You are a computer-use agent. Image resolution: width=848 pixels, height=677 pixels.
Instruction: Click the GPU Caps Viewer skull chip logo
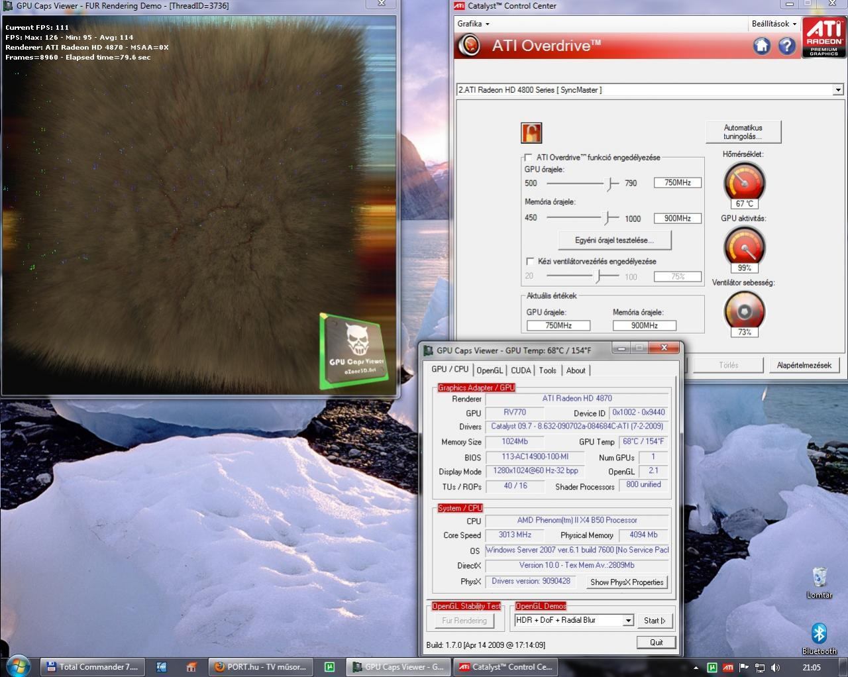(x=356, y=352)
